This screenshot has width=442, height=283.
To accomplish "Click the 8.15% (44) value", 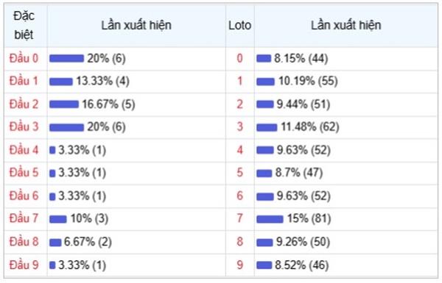I will pyautogui.click(x=301, y=59).
